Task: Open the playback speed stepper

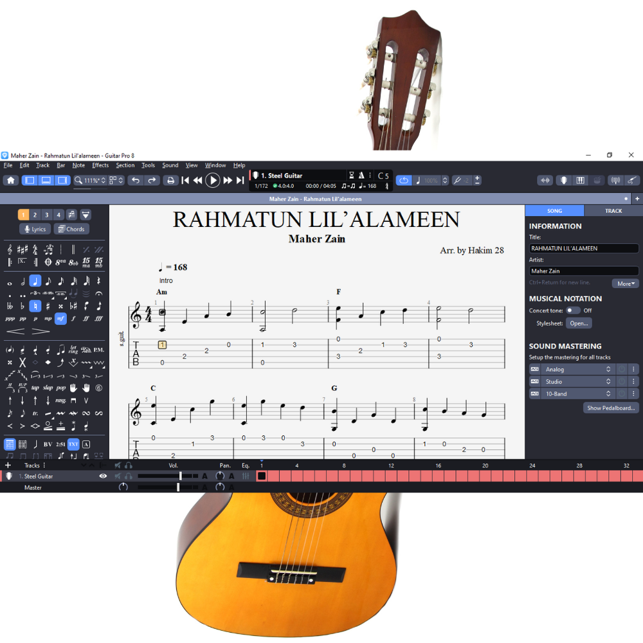Action: pos(445,181)
